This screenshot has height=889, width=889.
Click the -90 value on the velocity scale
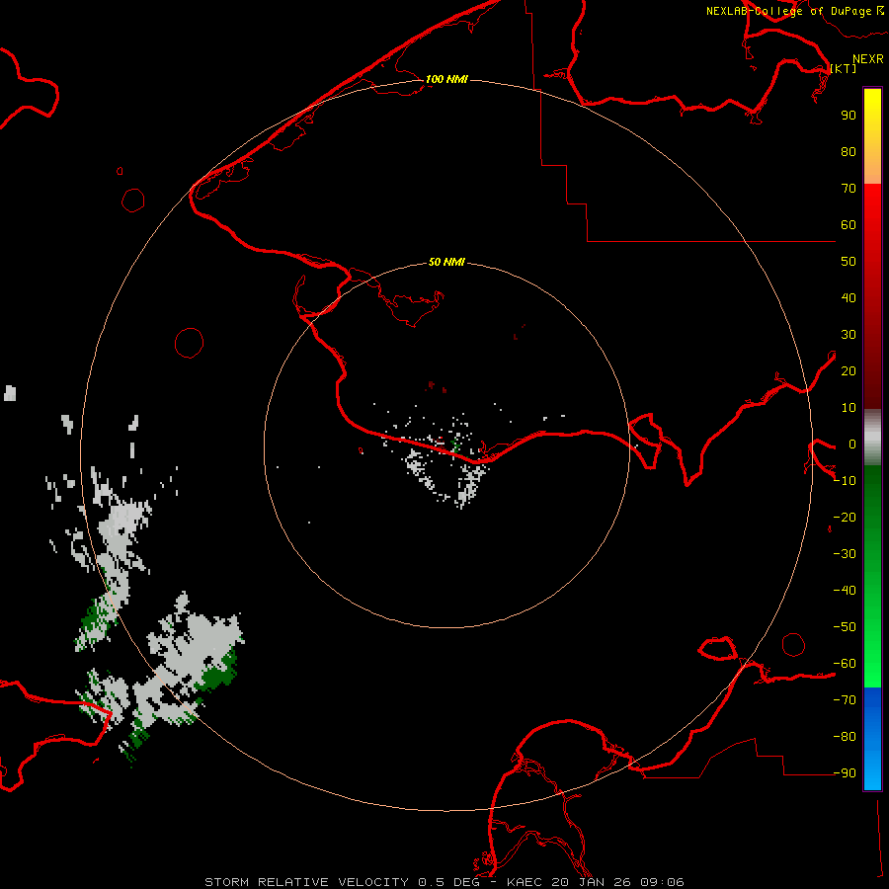845,773
